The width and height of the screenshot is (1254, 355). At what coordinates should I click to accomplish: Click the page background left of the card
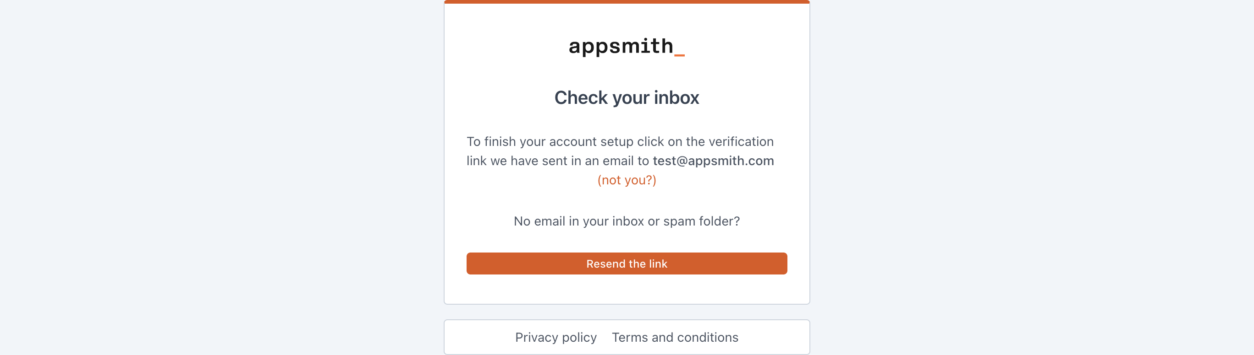tap(219, 177)
